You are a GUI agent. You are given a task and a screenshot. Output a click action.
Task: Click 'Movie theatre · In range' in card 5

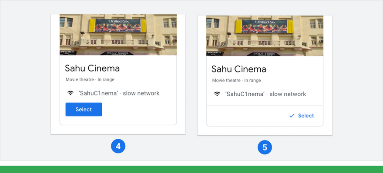pyautogui.click(x=236, y=81)
